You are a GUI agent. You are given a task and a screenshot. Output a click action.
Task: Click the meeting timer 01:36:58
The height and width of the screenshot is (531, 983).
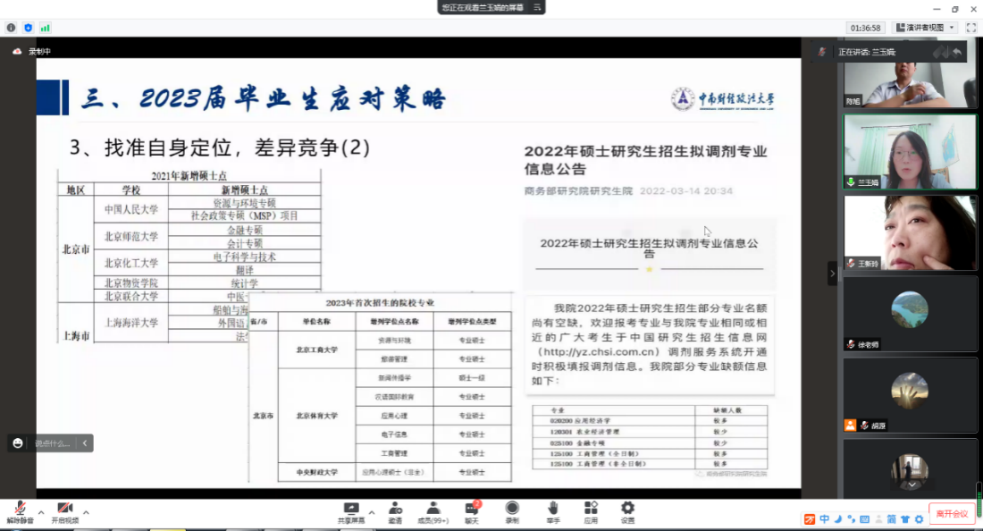[865, 28]
